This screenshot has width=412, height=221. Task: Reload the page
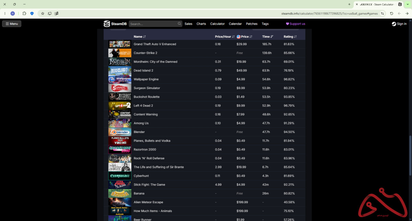tap(391, 13)
